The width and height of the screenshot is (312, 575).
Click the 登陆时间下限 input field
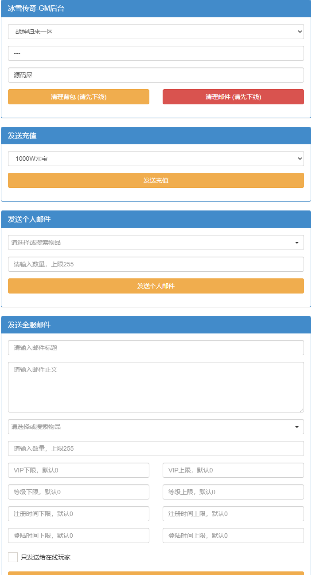[78, 535]
